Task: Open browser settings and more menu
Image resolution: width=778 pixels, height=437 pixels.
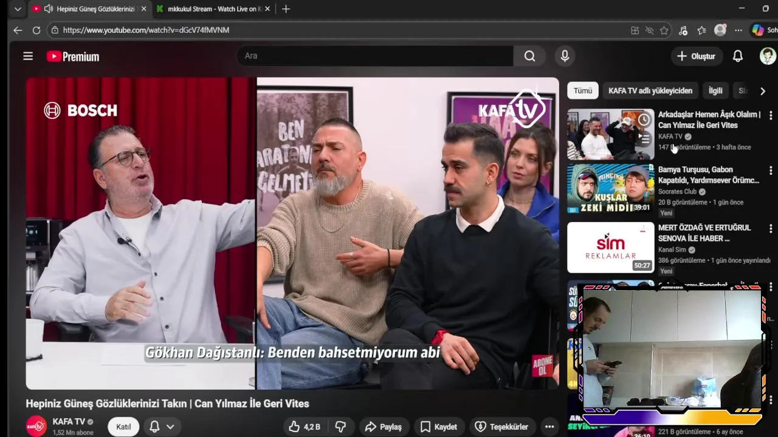Action: point(738,30)
